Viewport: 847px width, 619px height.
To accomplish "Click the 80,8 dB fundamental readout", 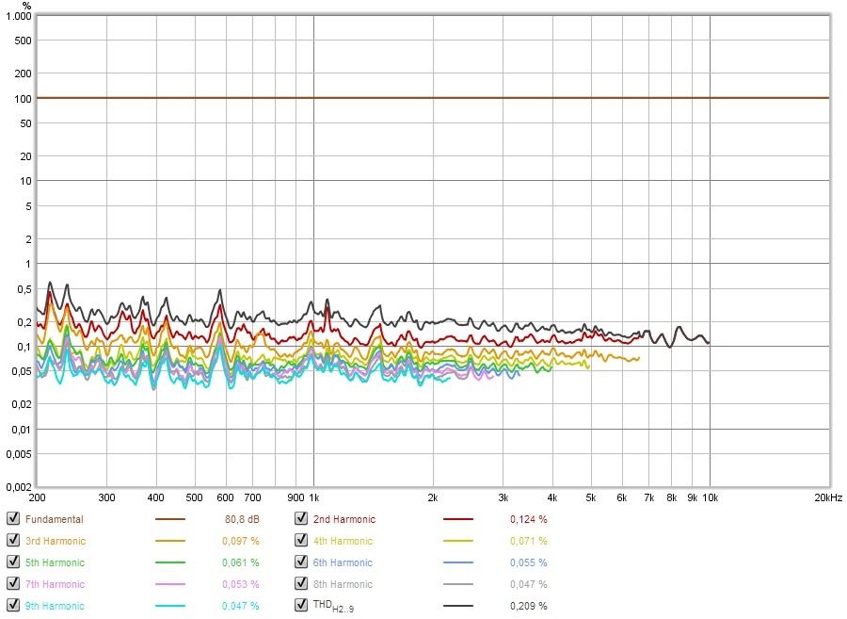I will [x=242, y=519].
